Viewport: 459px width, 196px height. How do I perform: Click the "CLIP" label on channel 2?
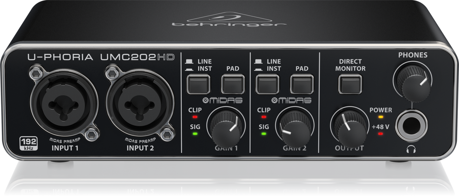(264, 110)
